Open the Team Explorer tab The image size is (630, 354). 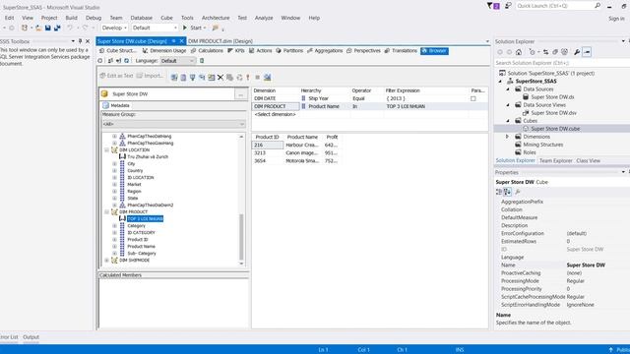click(x=555, y=160)
